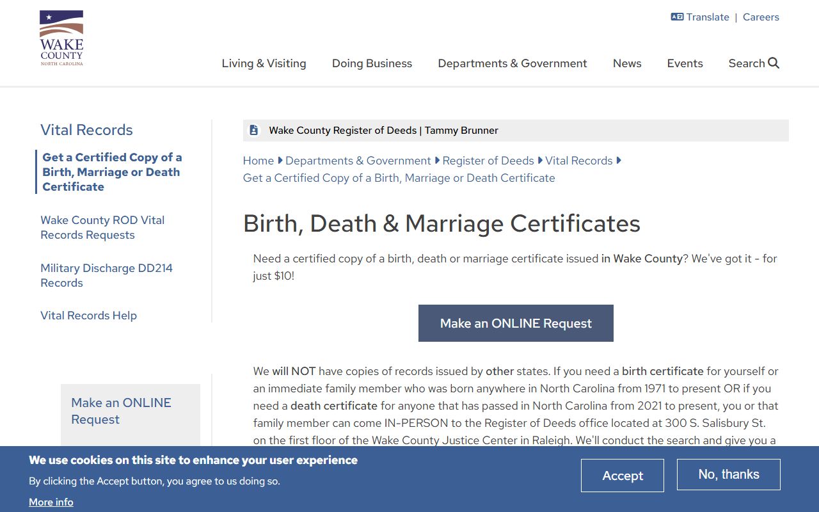This screenshot has height=512, width=819.
Task: Click the search magnifying glass icon
Action: point(774,63)
